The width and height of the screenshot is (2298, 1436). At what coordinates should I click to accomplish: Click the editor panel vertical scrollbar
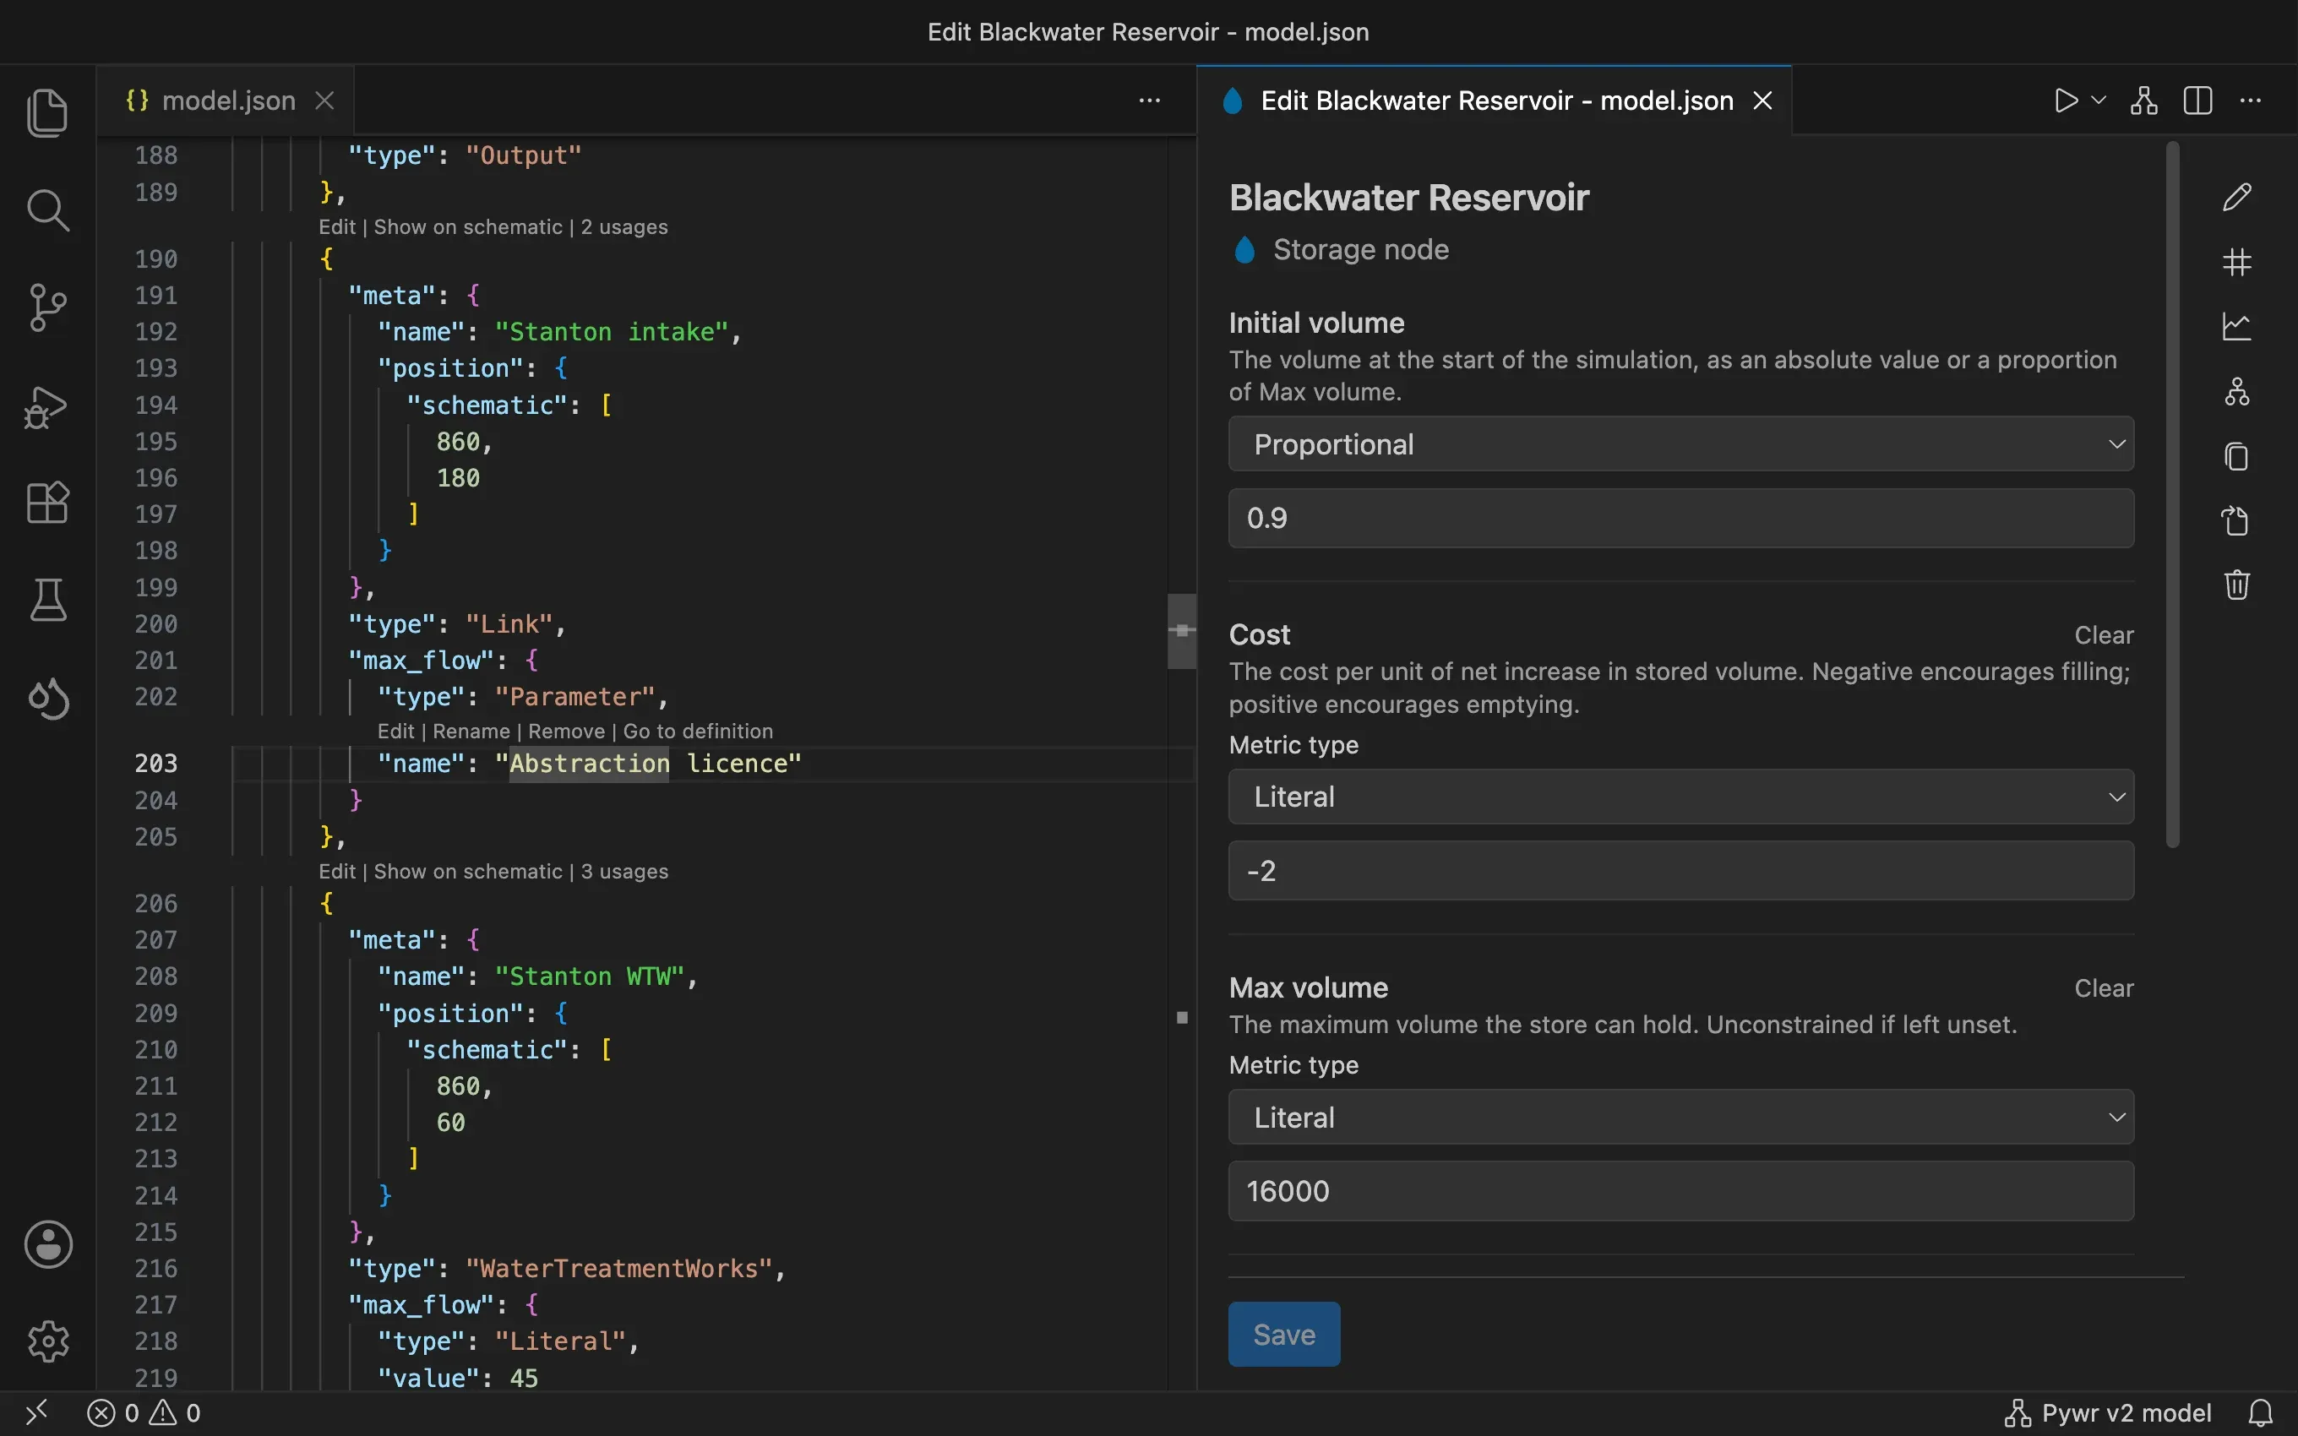[2173, 494]
